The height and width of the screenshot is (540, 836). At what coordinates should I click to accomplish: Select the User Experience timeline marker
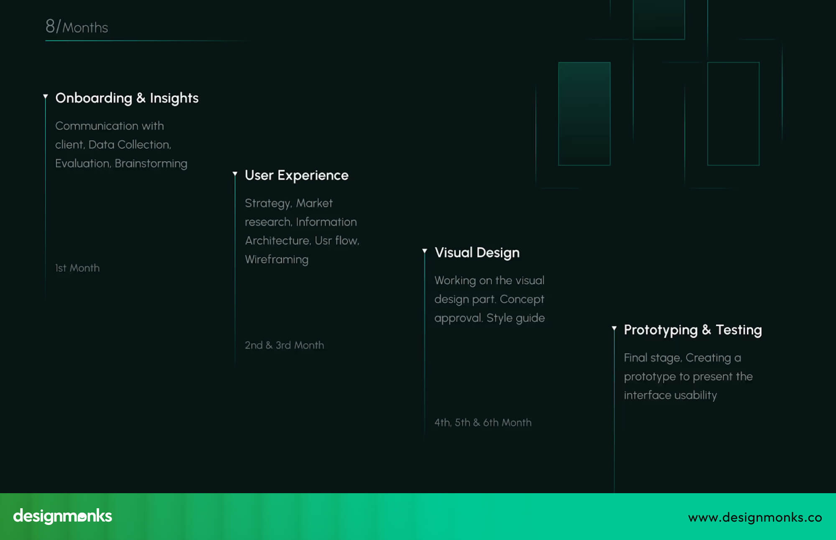pyautogui.click(x=235, y=173)
